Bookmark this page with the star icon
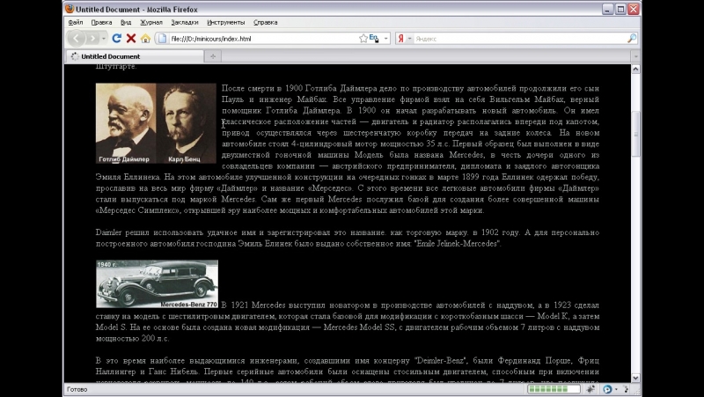 pyautogui.click(x=363, y=39)
